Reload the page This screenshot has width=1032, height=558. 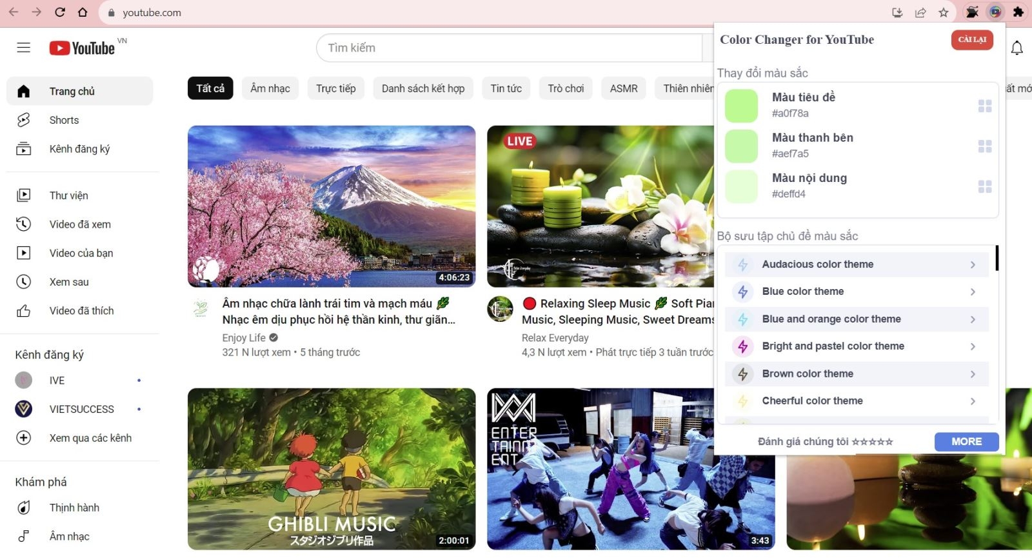tap(60, 12)
